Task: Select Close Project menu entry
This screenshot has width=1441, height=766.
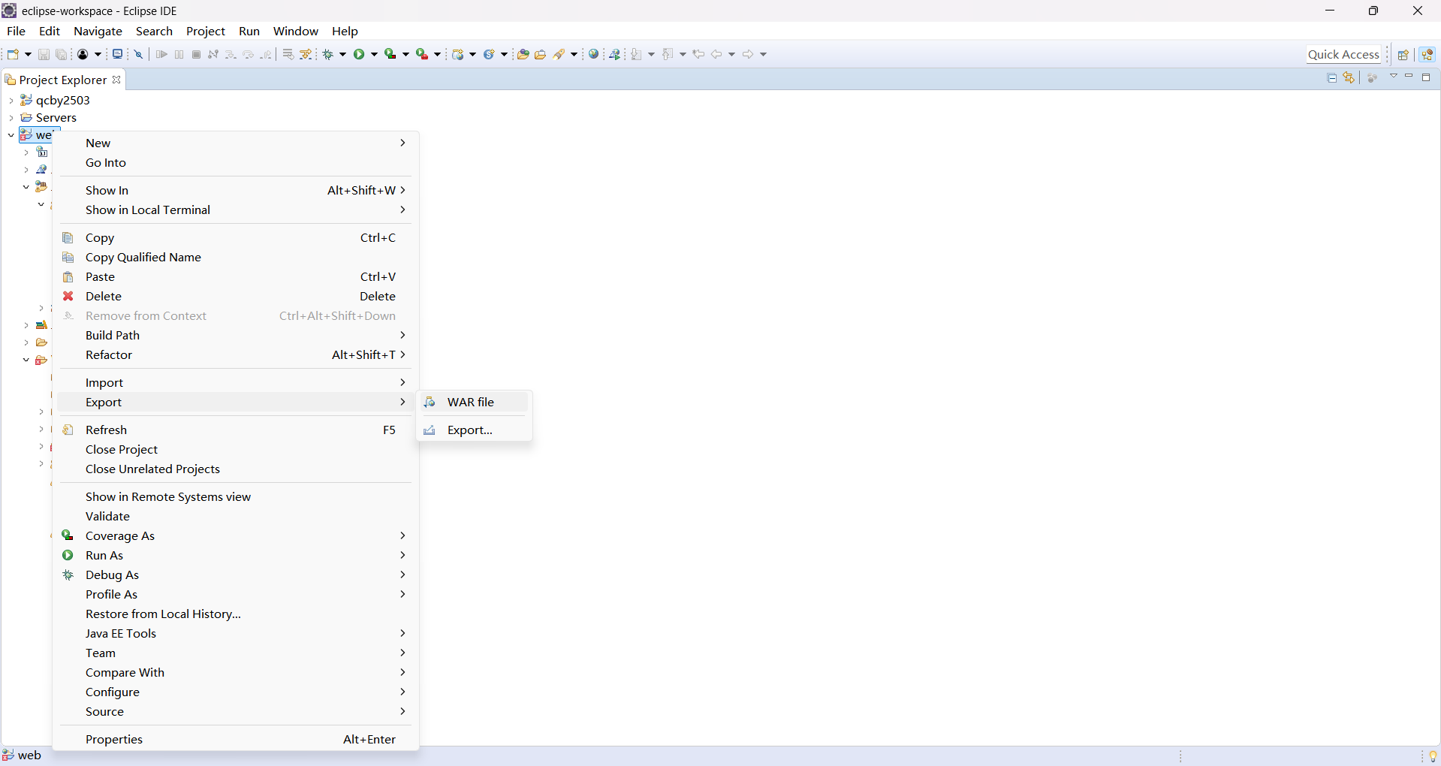Action: [x=236, y=449]
